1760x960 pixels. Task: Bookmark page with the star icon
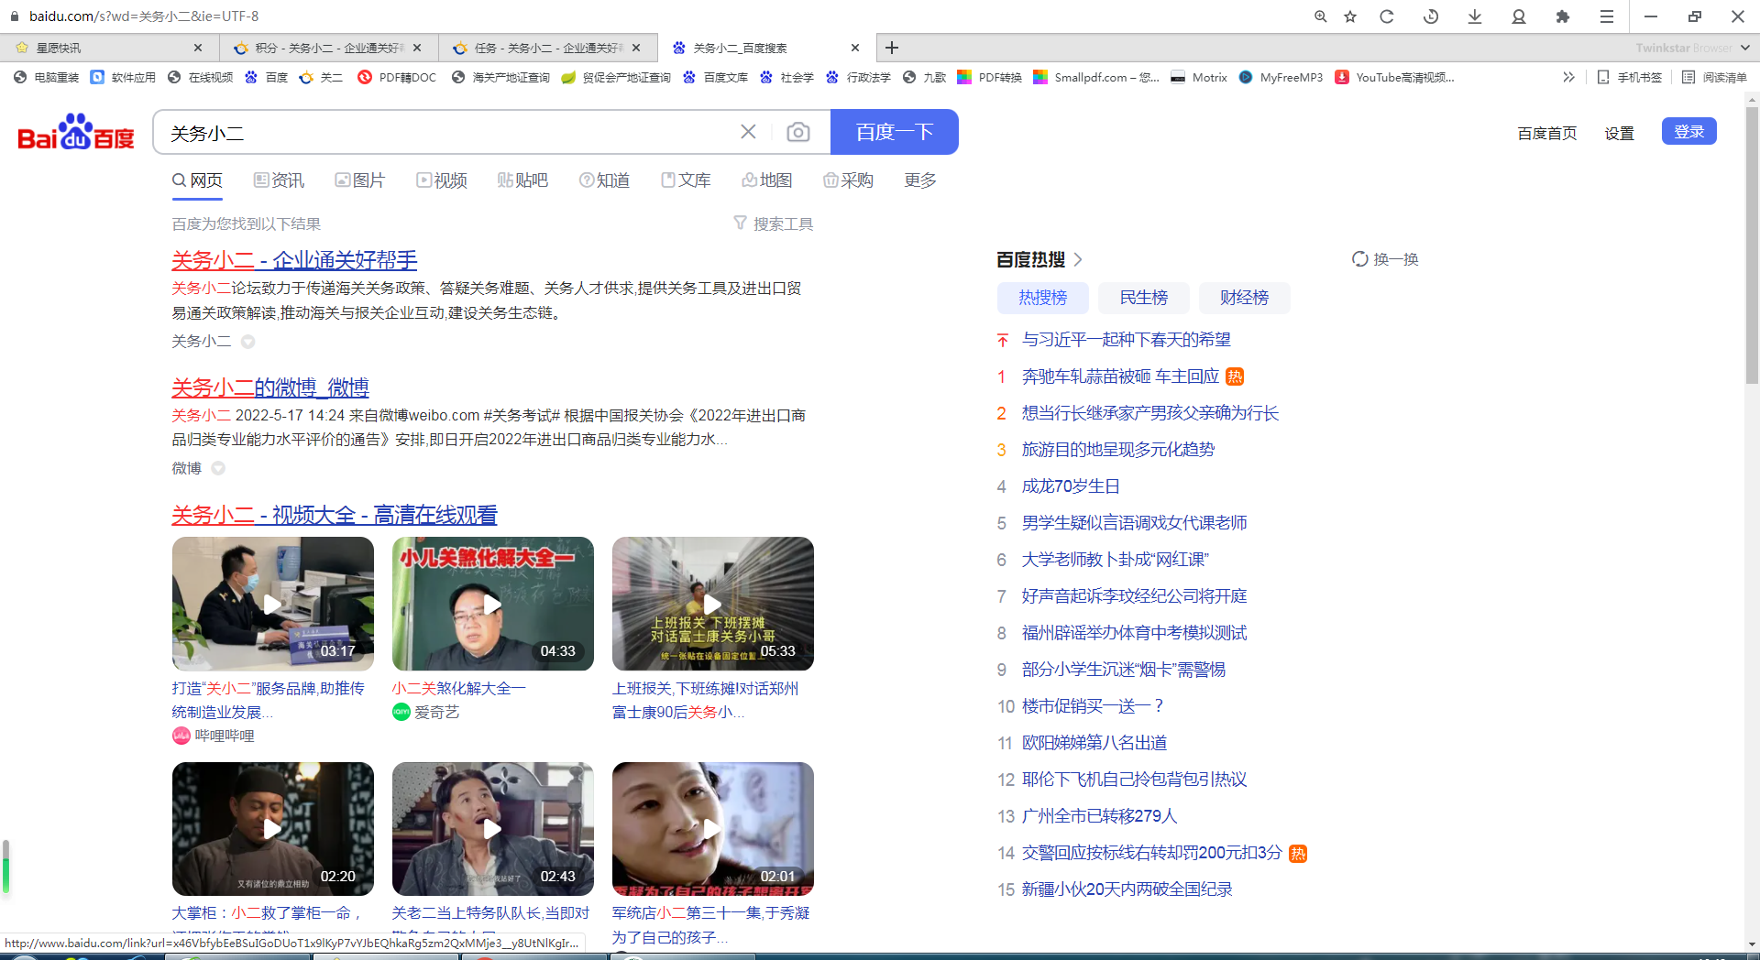click(x=1350, y=16)
